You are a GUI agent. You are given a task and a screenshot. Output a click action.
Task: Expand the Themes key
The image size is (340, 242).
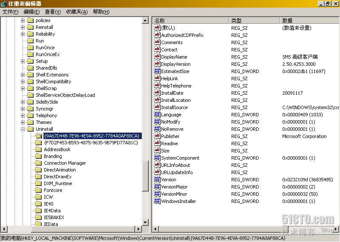tap(23, 122)
